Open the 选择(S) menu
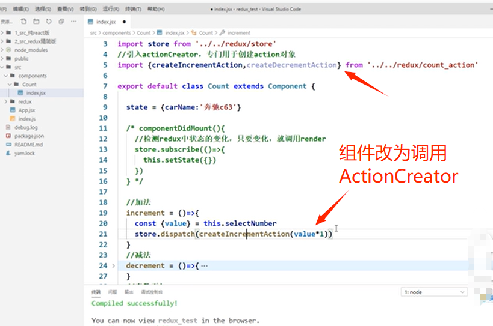The image size is (493, 326). point(43,9)
